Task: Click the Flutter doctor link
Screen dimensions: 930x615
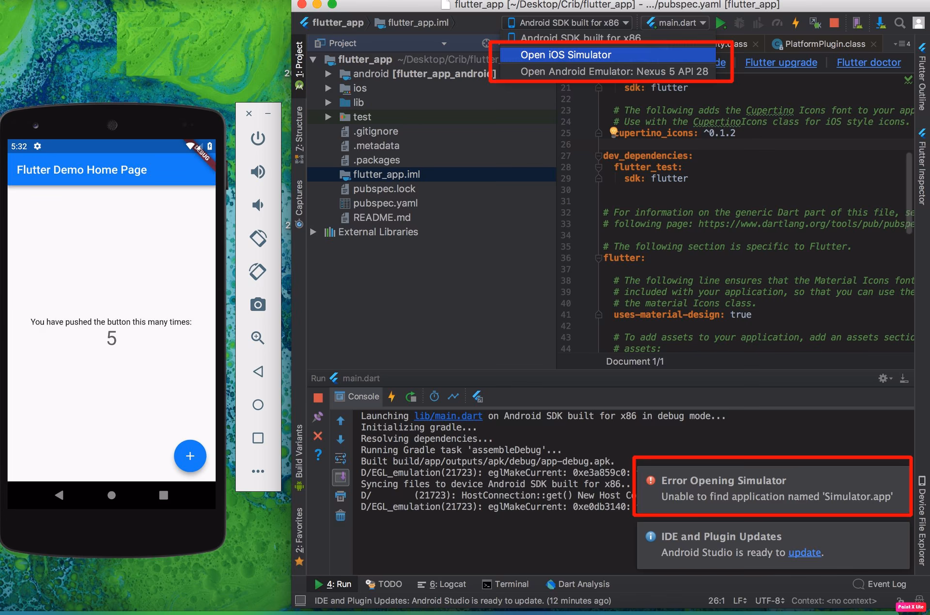Action: pyautogui.click(x=868, y=62)
